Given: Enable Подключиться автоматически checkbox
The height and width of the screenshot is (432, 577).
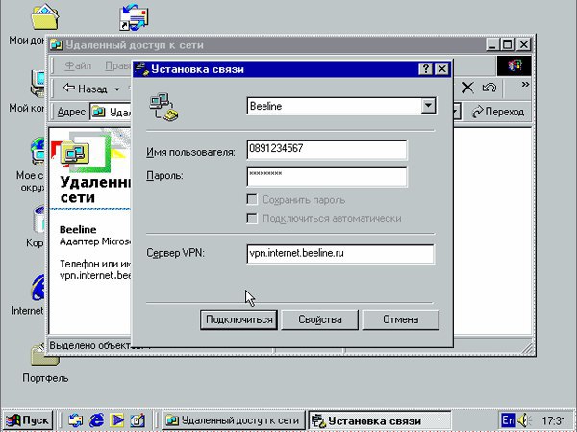Looking at the screenshot, I should pos(252,218).
